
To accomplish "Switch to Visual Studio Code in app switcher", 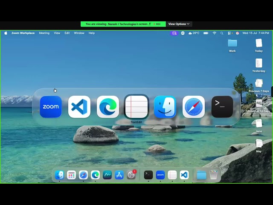I will pyautogui.click(x=79, y=107).
